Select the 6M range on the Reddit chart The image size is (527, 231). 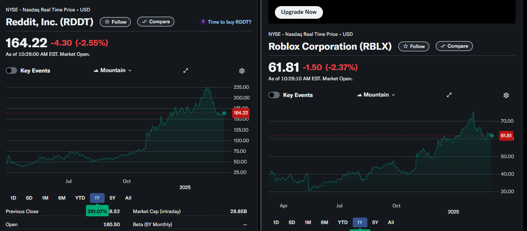[x=61, y=198]
